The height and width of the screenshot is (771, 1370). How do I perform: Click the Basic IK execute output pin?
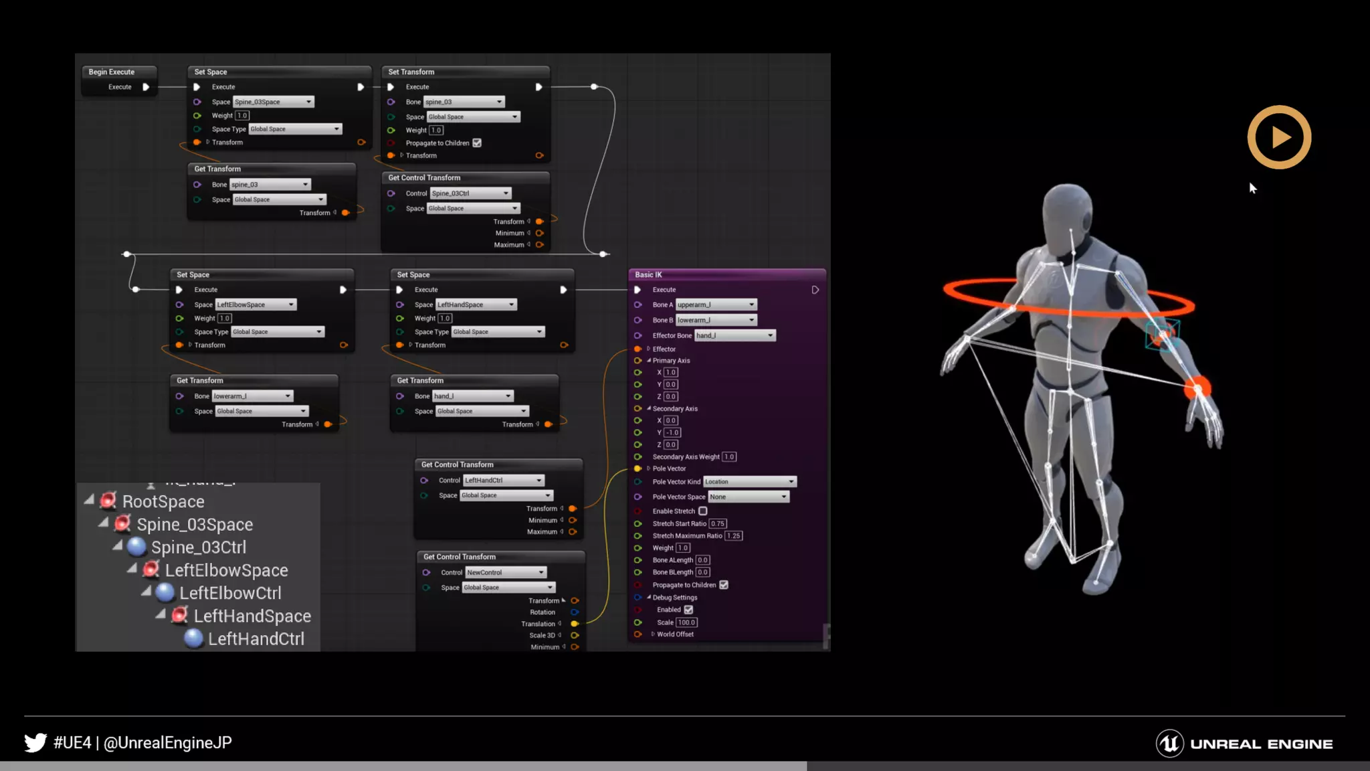tap(815, 290)
